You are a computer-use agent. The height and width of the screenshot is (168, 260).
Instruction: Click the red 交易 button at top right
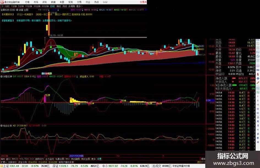143,2
